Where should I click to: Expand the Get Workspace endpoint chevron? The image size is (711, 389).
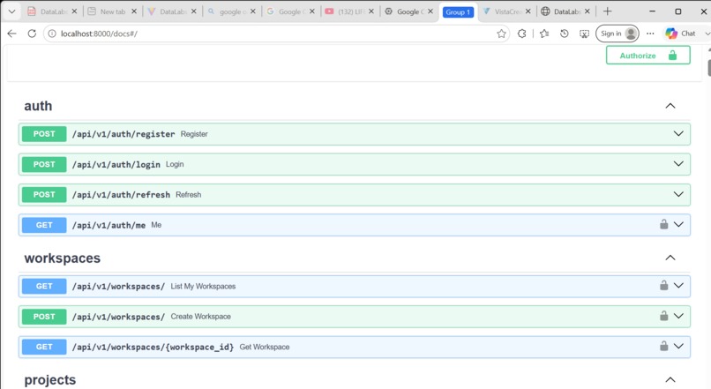coord(678,347)
